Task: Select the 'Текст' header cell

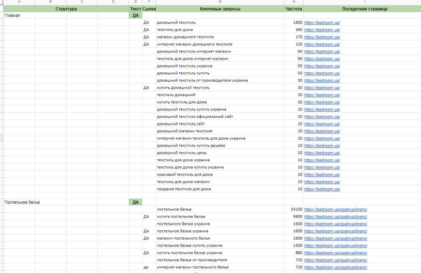Action: tap(135, 9)
